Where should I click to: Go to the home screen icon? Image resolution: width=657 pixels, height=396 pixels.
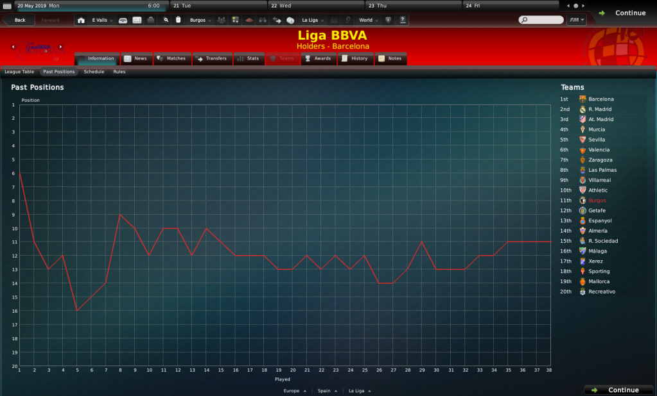pyautogui.click(x=81, y=20)
